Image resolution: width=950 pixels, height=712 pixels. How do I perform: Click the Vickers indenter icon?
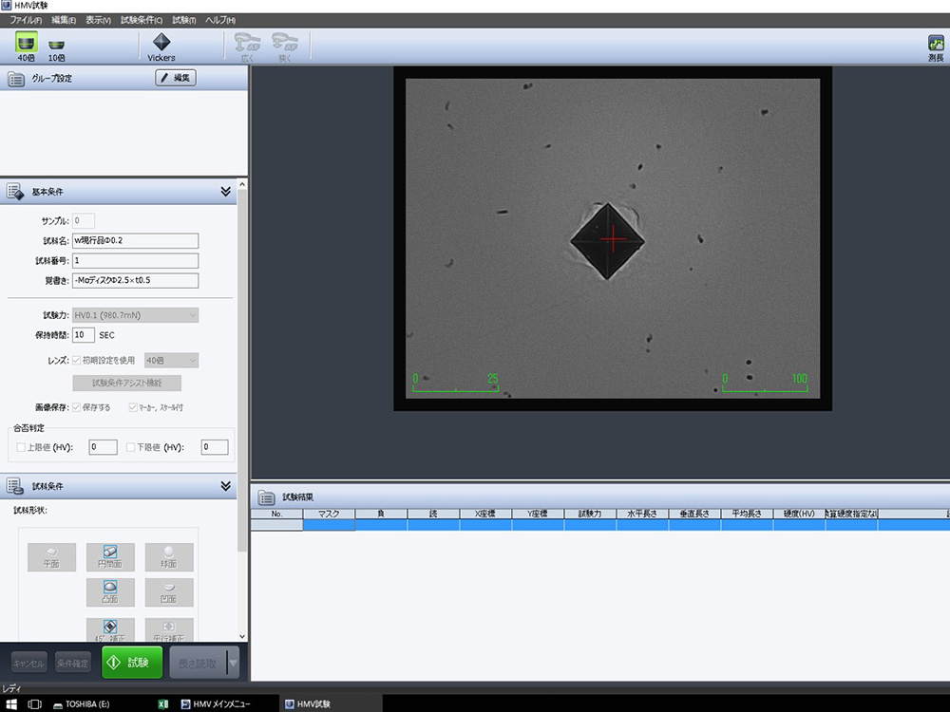click(161, 44)
